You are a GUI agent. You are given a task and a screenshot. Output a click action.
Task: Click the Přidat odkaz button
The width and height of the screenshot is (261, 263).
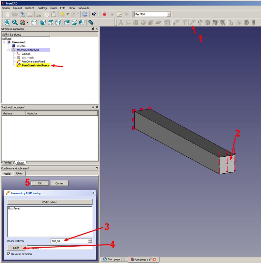coord(50,202)
